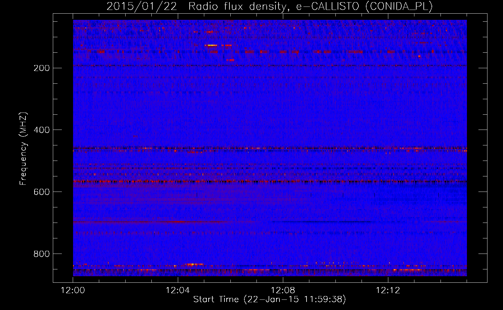Click the 400 frequency tick label
Image resolution: width=503 pixels, height=310 pixels.
42,130
